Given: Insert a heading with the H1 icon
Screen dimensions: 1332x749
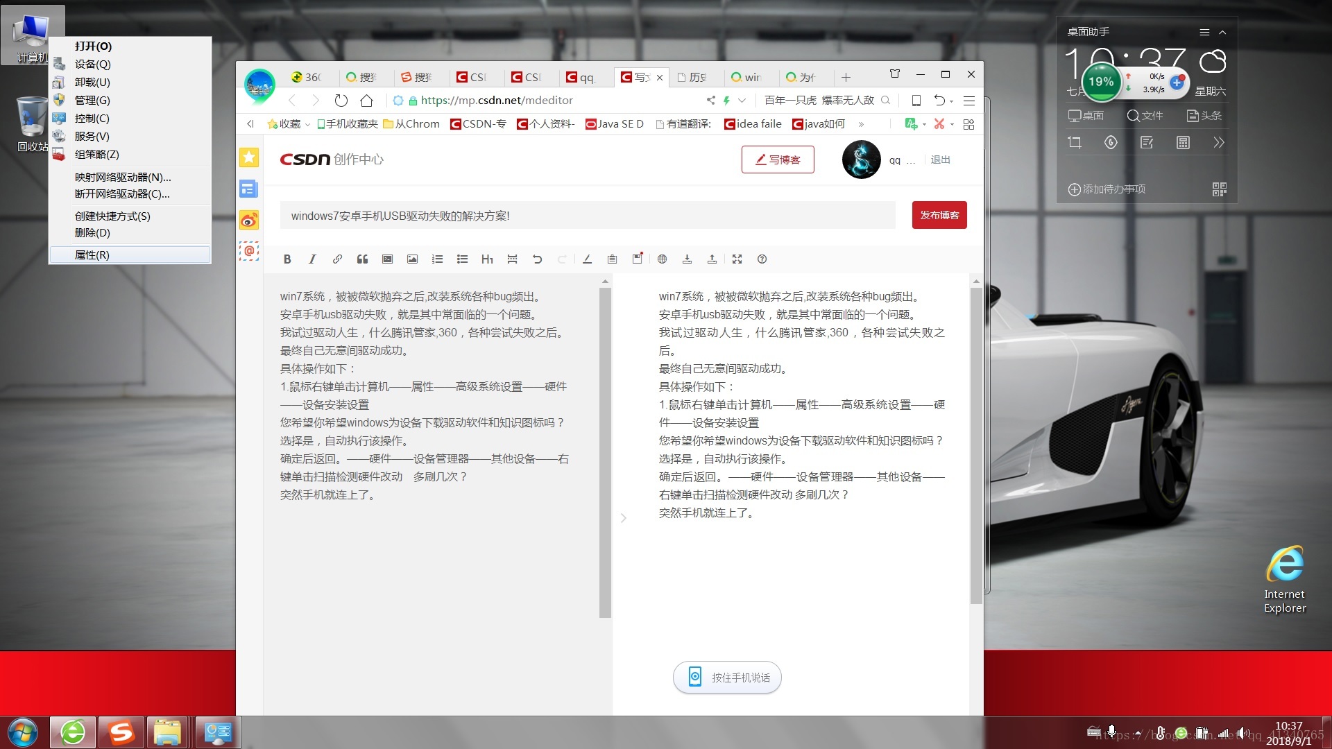Looking at the screenshot, I should point(487,259).
